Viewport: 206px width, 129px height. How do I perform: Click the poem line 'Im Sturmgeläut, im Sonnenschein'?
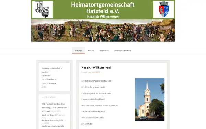pyautogui.click(x=96, y=93)
